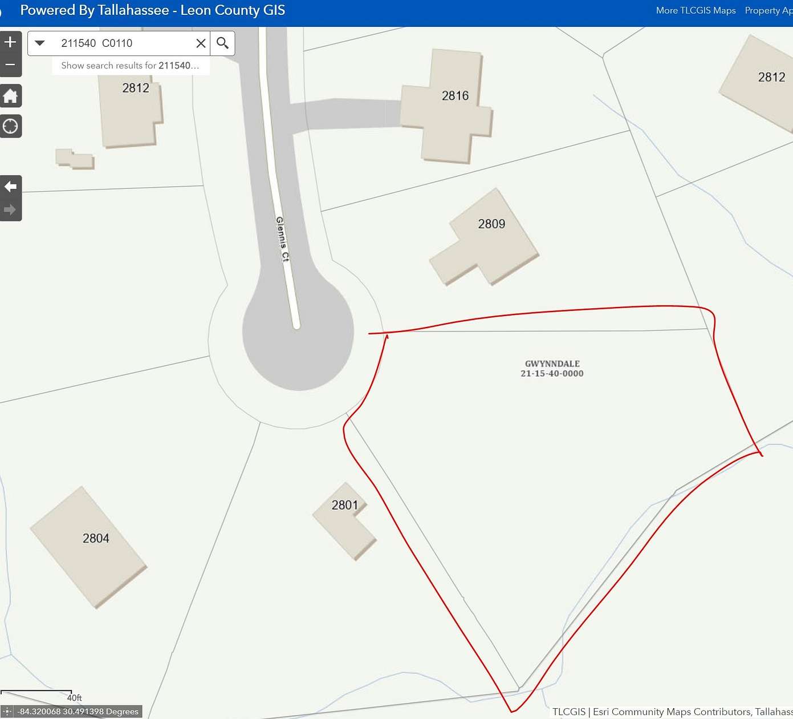Zoom out with the minus button
Screen dimensions: 793x719
10,65
